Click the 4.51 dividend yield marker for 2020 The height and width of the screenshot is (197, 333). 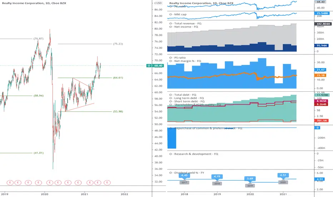[x=283, y=175]
